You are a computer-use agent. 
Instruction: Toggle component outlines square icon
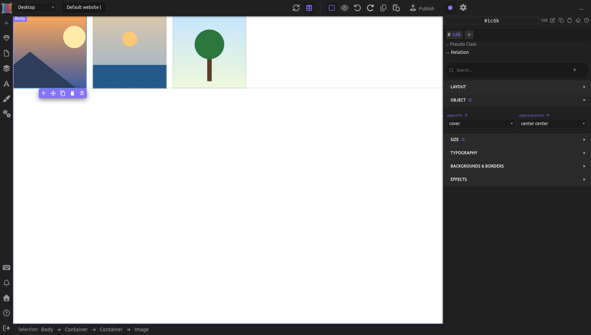click(332, 8)
